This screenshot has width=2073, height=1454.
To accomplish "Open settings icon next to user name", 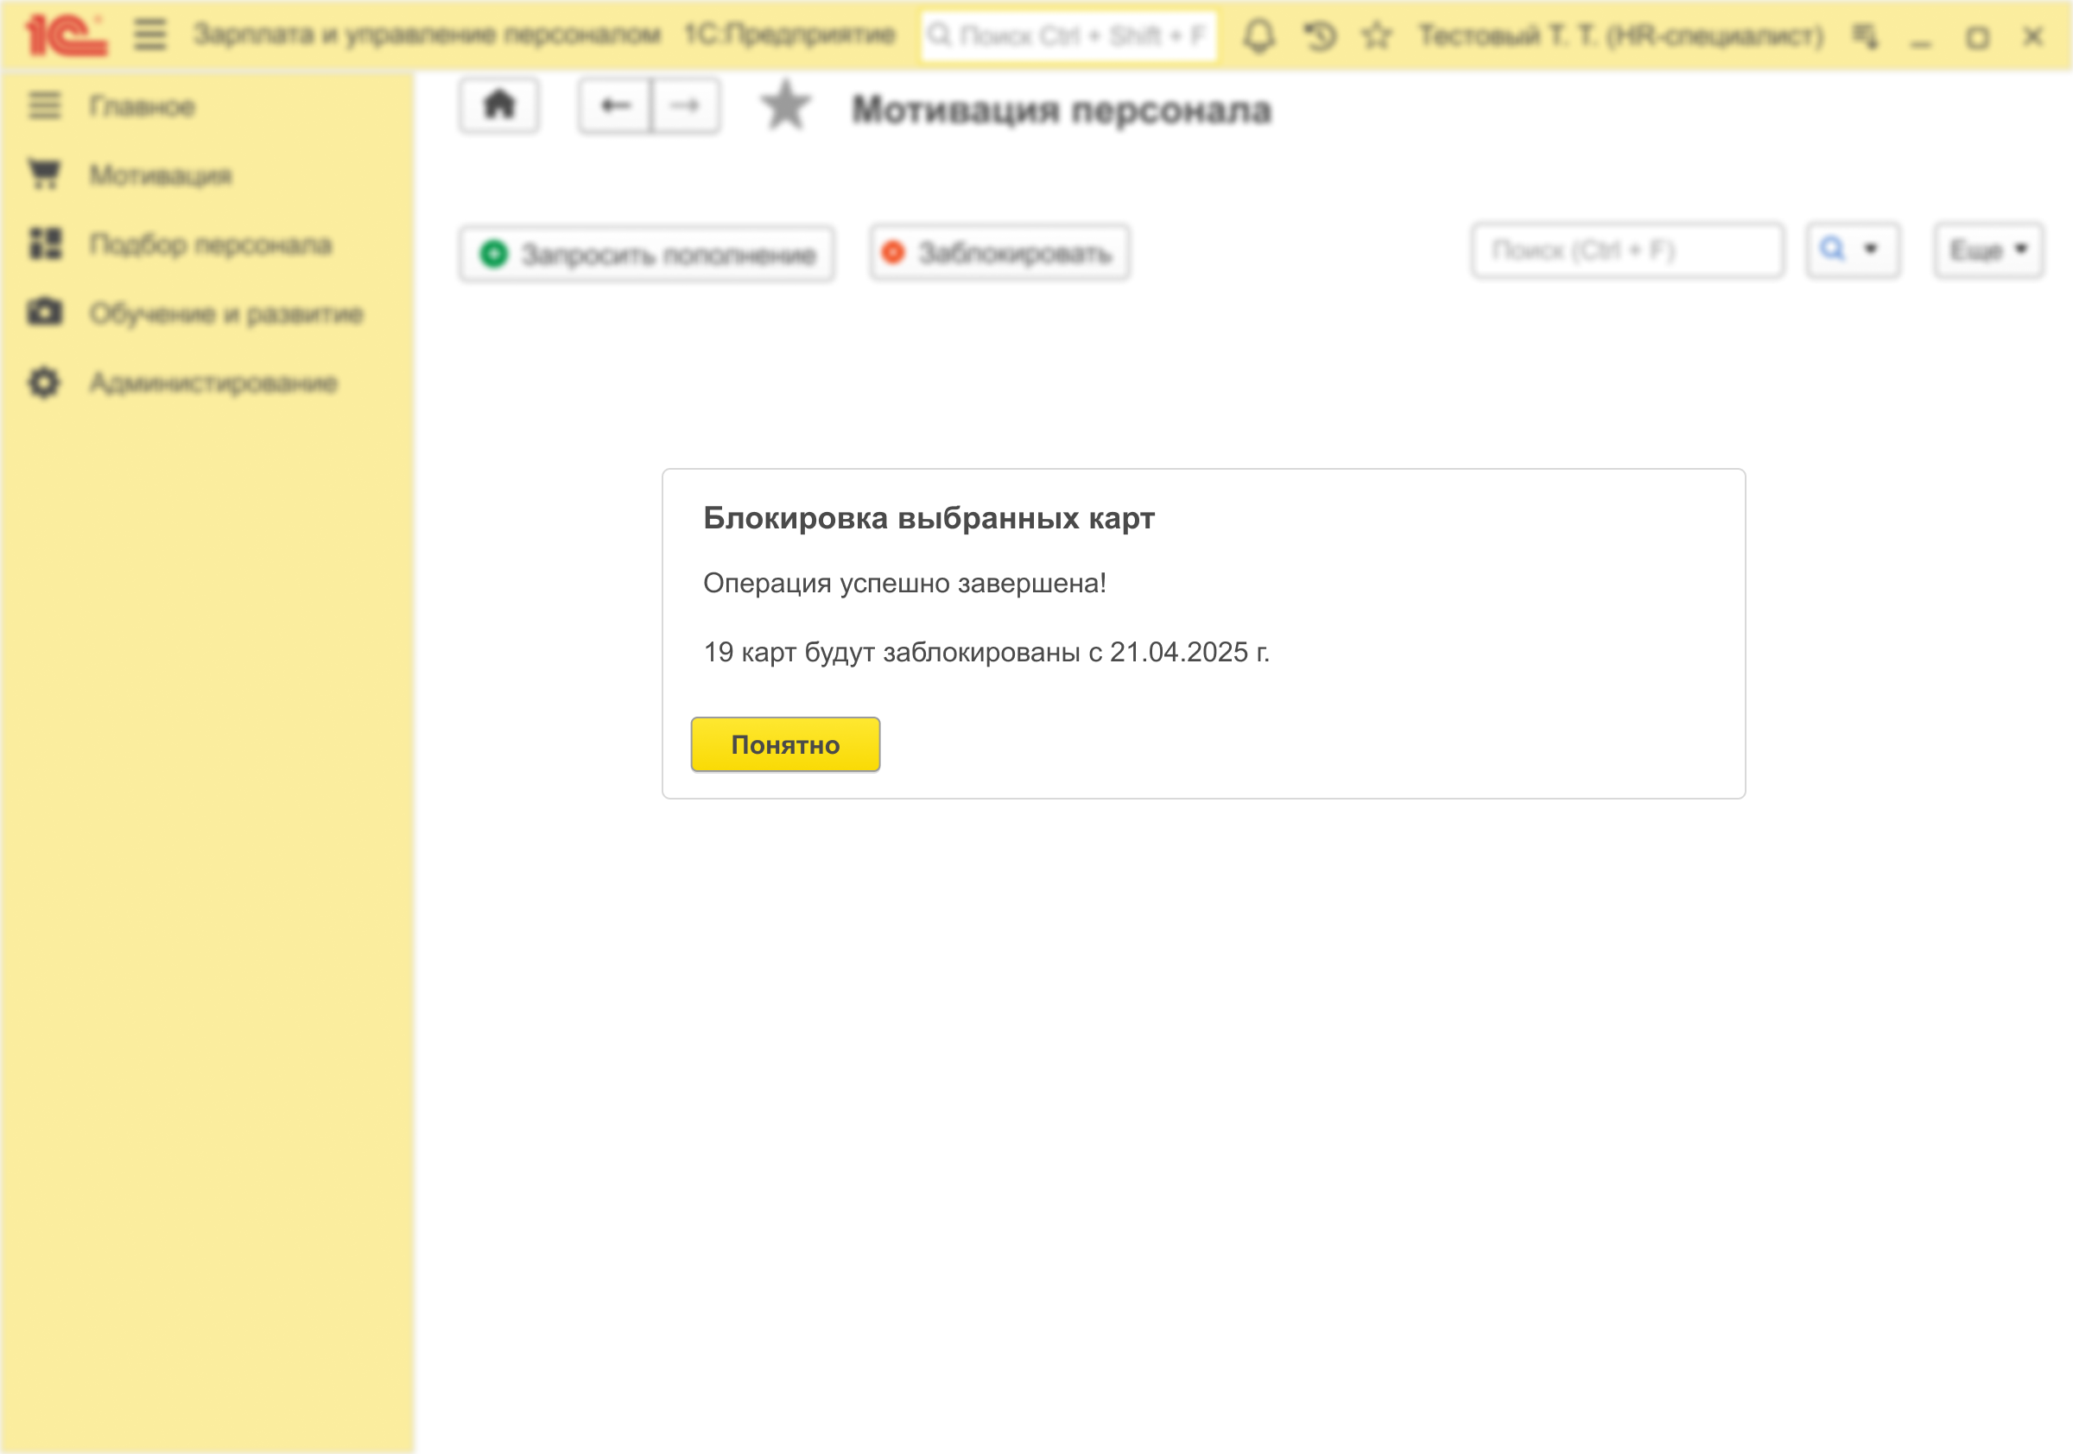I will [x=1866, y=36].
